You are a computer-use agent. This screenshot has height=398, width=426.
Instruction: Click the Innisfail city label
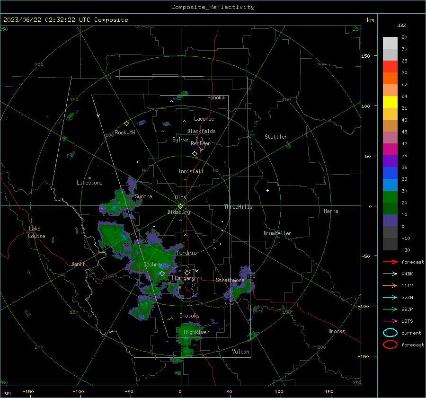pyautogui.click(x=191, y=171)
